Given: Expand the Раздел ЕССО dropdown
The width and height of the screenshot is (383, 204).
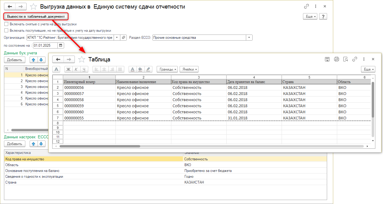Looking at the screenshot, I should point(249,38).
